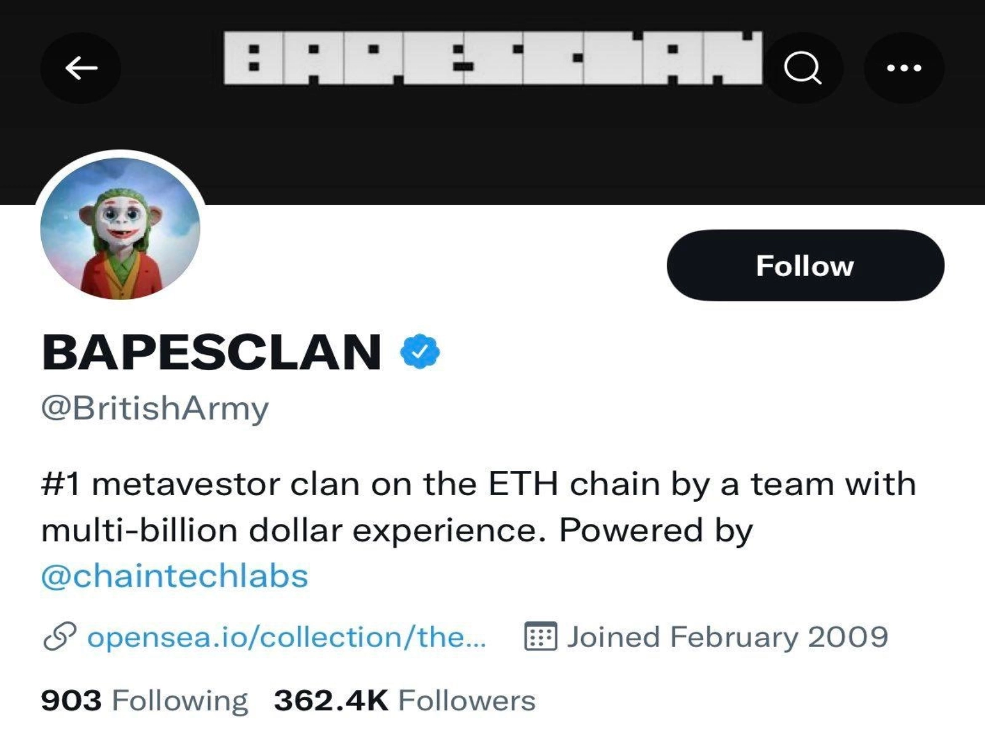View the 903 Following list
Viewport: 985px width, 738px height.
tap(145, 700)
